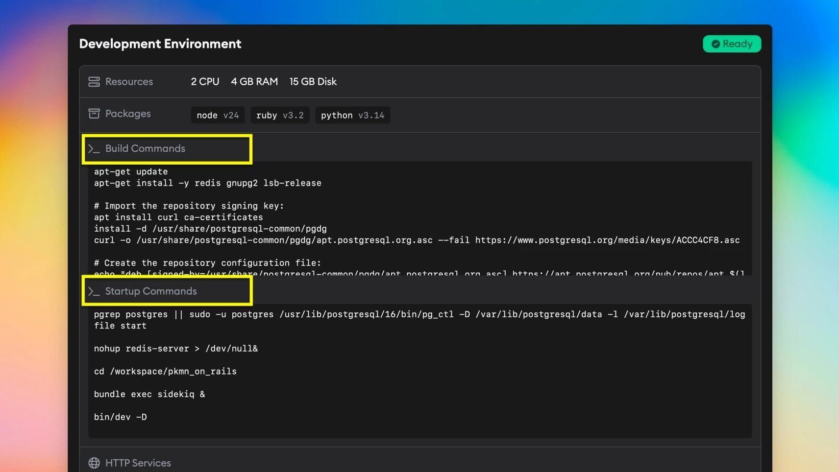Select the Resources row
Image resolution: width=839 pixels, height=472 pixels.
[x=129, y=82]
